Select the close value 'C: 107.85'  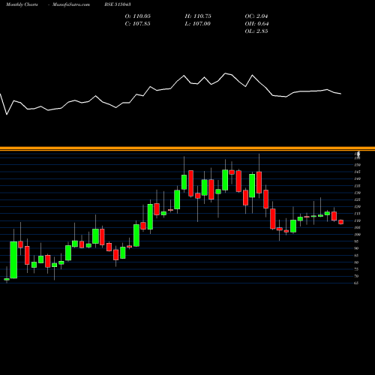point(138,24)
